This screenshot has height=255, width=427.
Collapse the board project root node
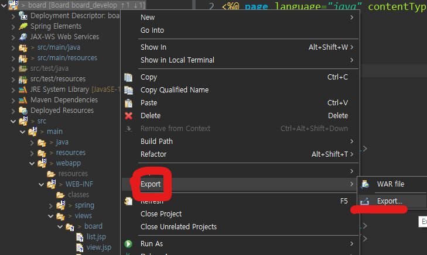coord(4,5)
